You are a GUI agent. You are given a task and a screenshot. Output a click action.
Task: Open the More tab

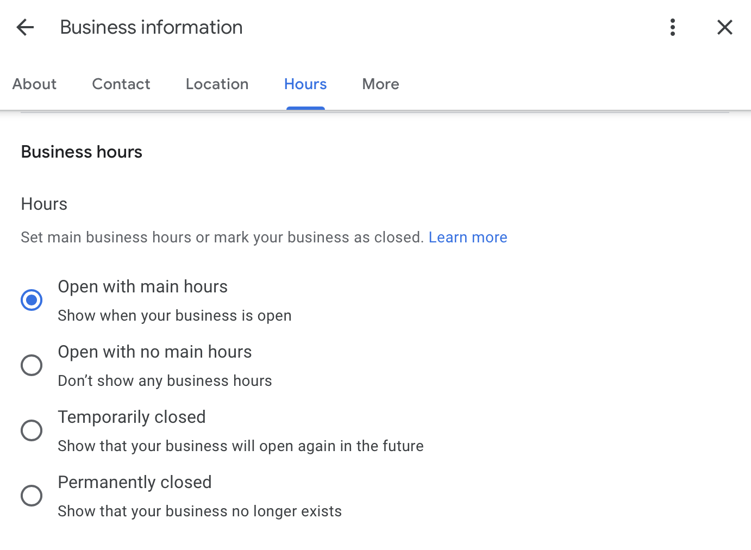click(x=380, y=84)
